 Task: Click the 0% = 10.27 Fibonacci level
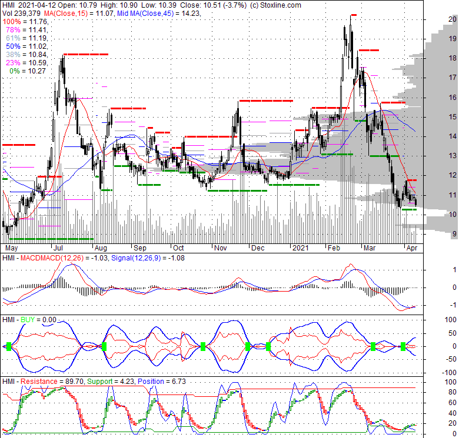28,71
